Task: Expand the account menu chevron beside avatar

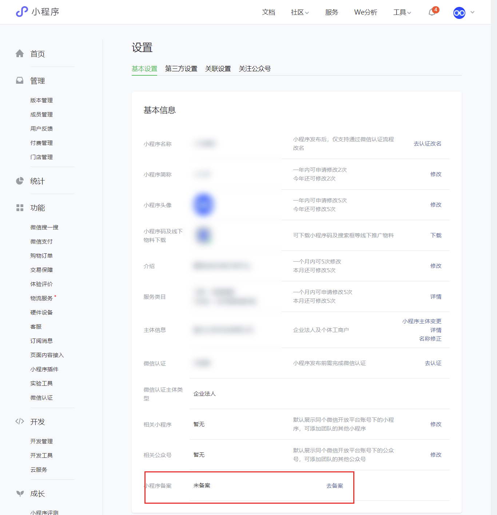Action: [473, 12]
